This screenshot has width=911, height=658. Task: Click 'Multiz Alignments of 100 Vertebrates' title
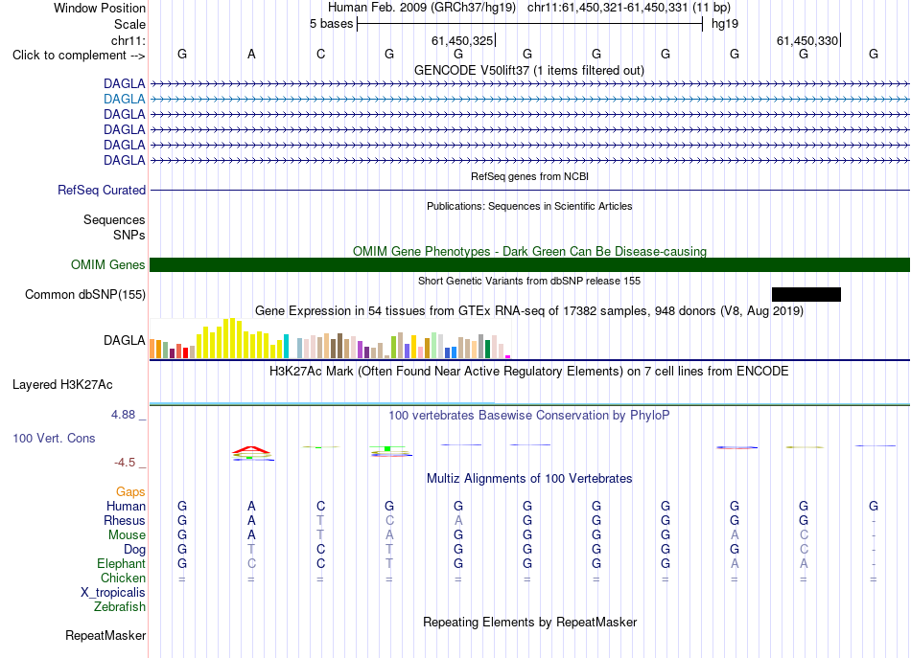[529, 479]
